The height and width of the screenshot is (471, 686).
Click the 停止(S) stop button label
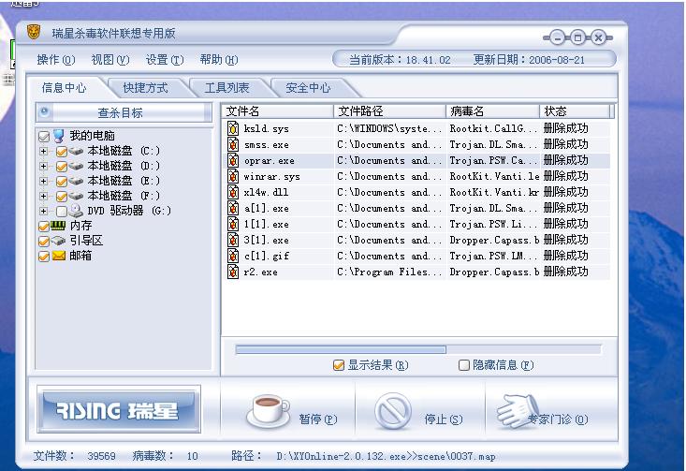pyautogui.click(x=444, y=419)
